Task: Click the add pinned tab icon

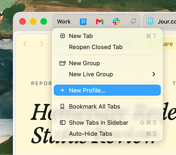Action: tap(133, 21)
